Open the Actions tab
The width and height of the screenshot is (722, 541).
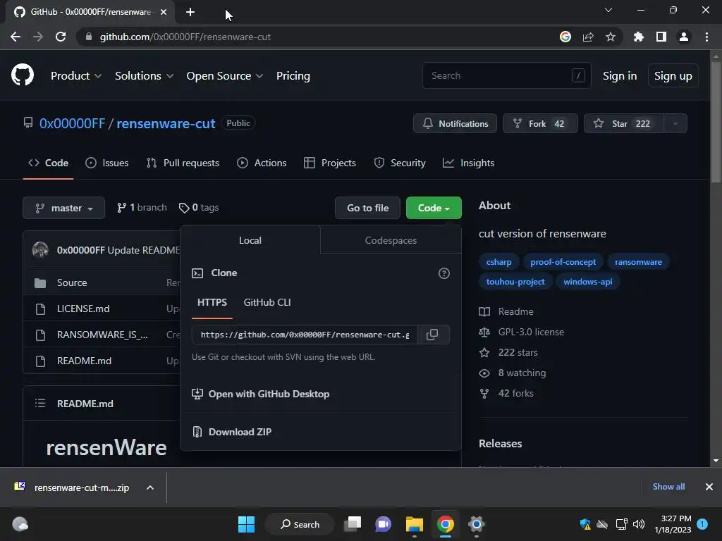[262, 163]
